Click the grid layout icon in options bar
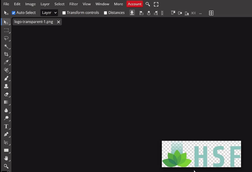 pos(211,13)
